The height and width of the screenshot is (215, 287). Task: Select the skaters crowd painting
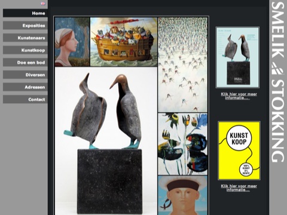[183, 64]
